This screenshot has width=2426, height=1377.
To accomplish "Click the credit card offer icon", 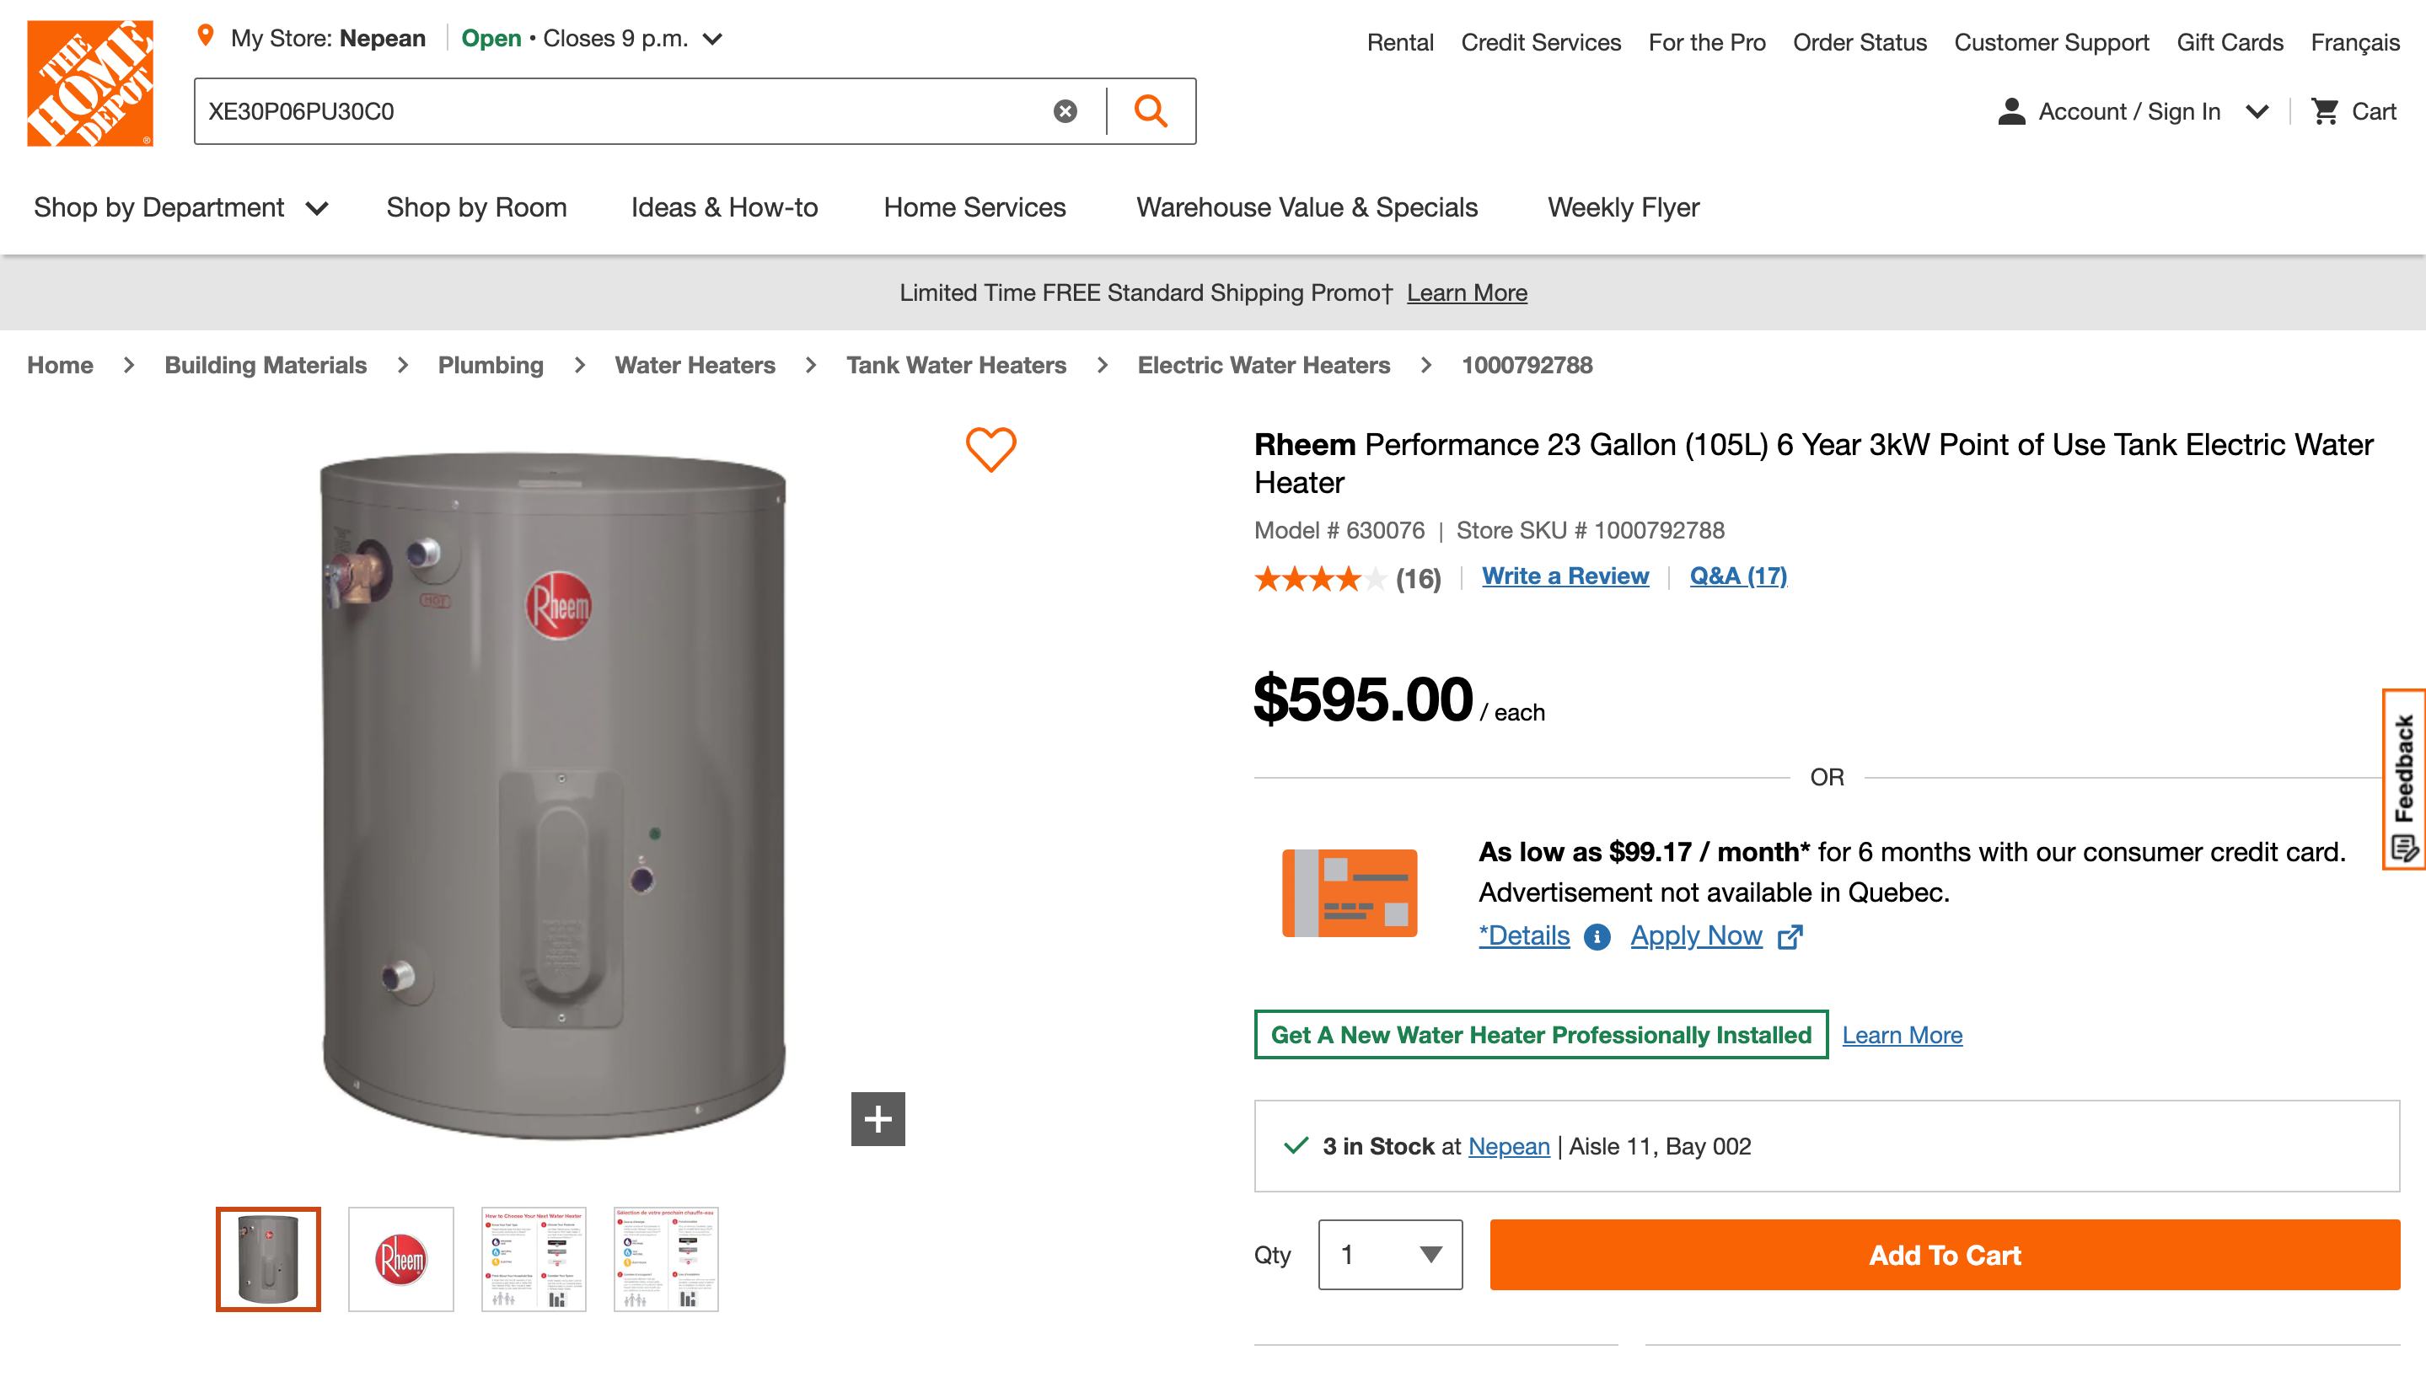I will click(1350, 892).
